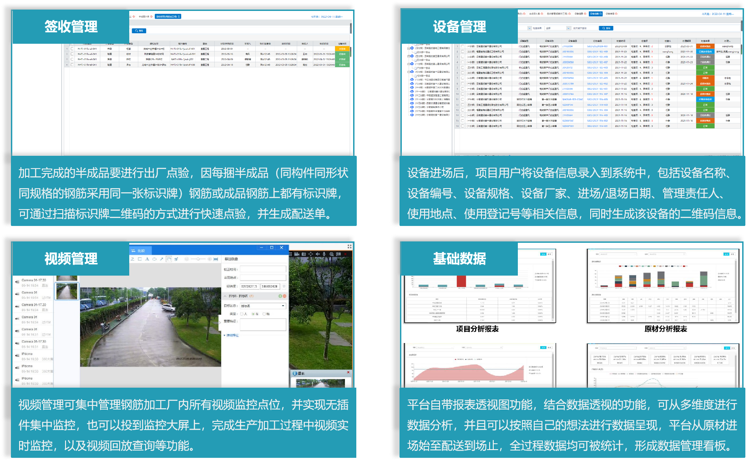
Task: Click the blue search button in equipment management
Action: (x=606, y=28)
